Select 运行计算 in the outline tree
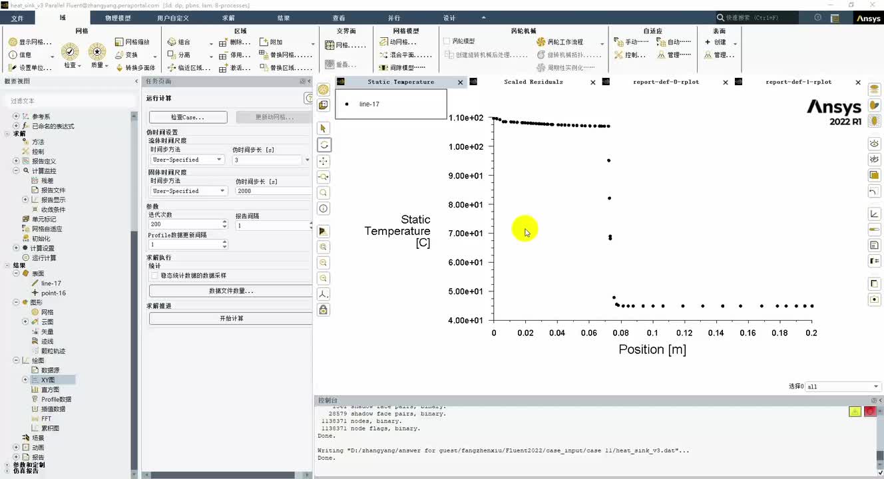 44,257
